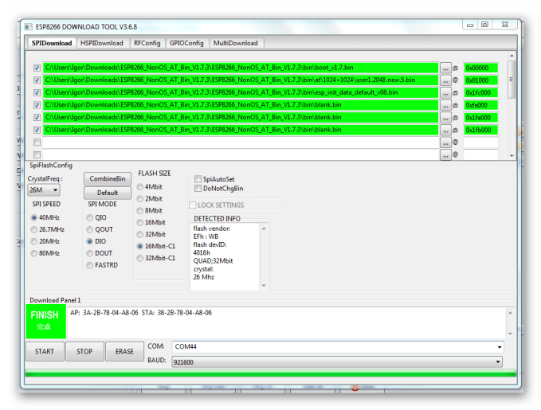Screen dimensions: 541x410
Task: Tick the DoNotChgBin checkbox
Action: click(198, 189)
